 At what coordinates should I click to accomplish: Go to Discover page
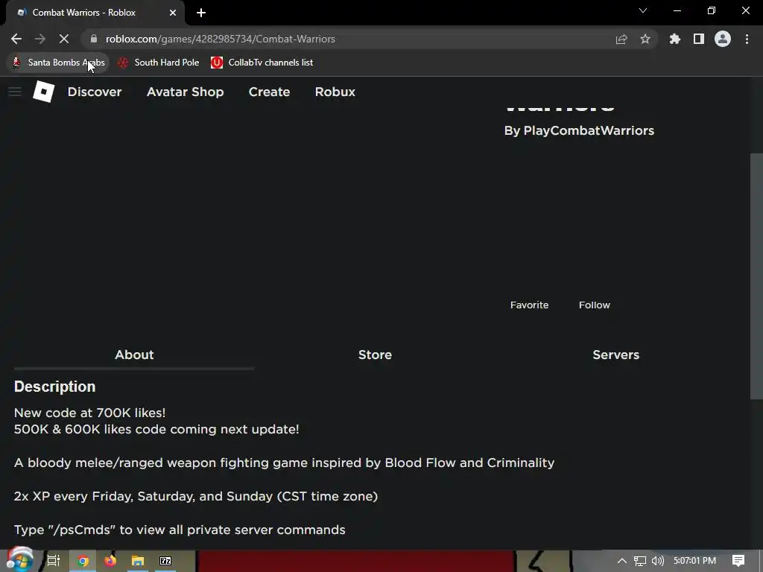(95, 92)
